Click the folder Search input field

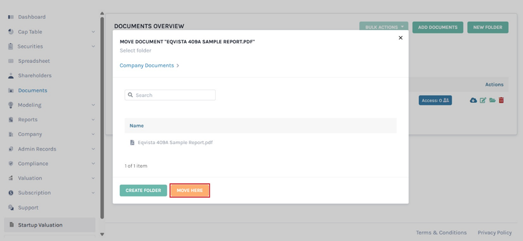tap(174, 95)
